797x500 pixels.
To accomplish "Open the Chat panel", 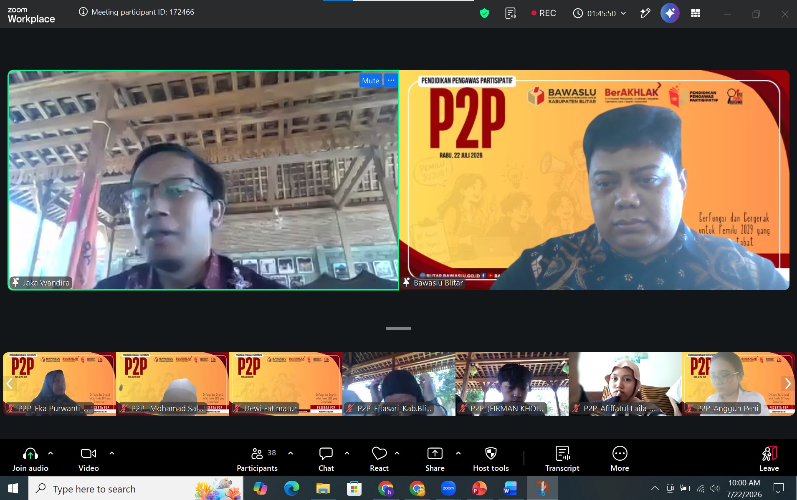I will coord(326,459).
